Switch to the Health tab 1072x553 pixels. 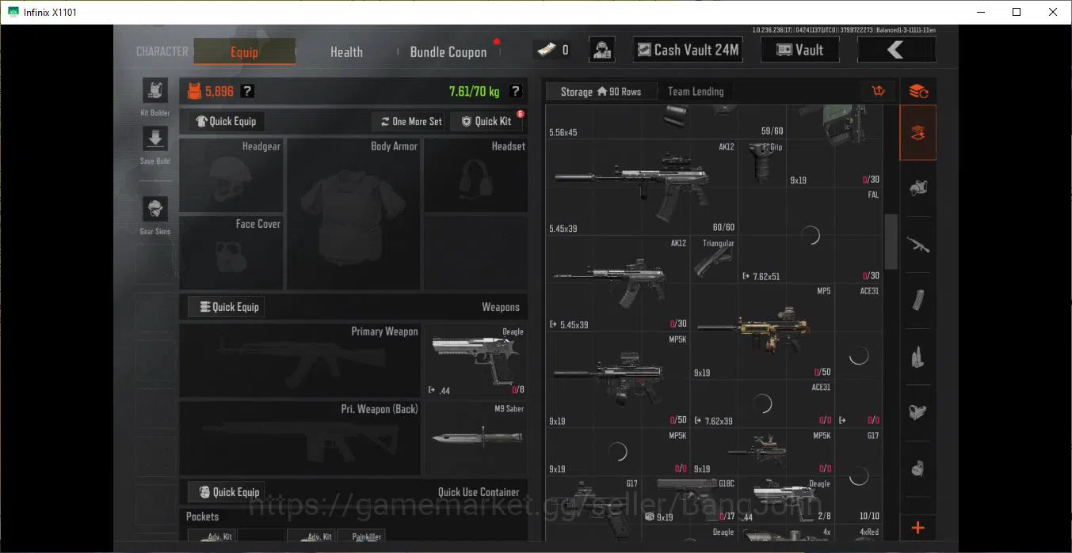click(346, 51)
